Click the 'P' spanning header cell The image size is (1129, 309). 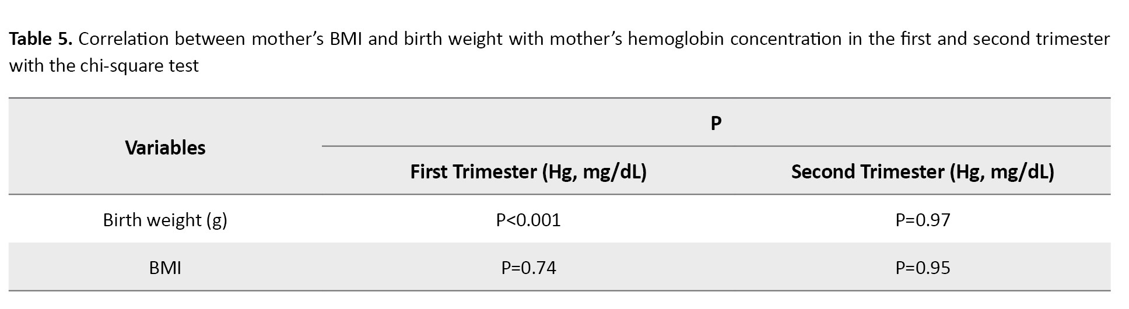716,123
